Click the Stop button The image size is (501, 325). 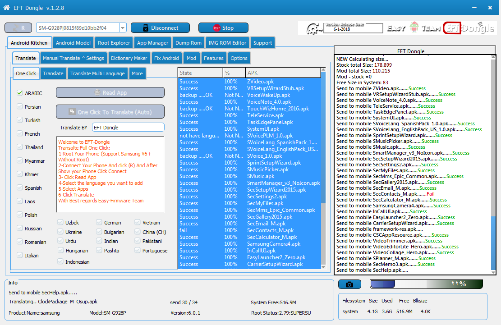point(223,28)
